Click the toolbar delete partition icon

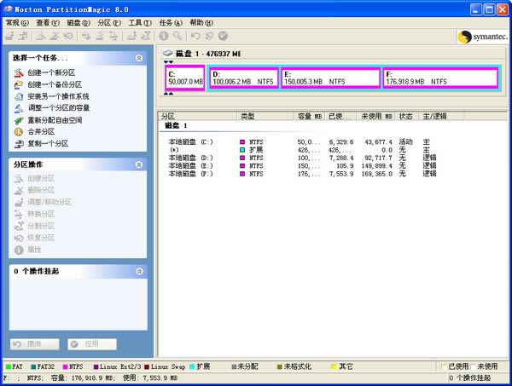tap(55, 36)
